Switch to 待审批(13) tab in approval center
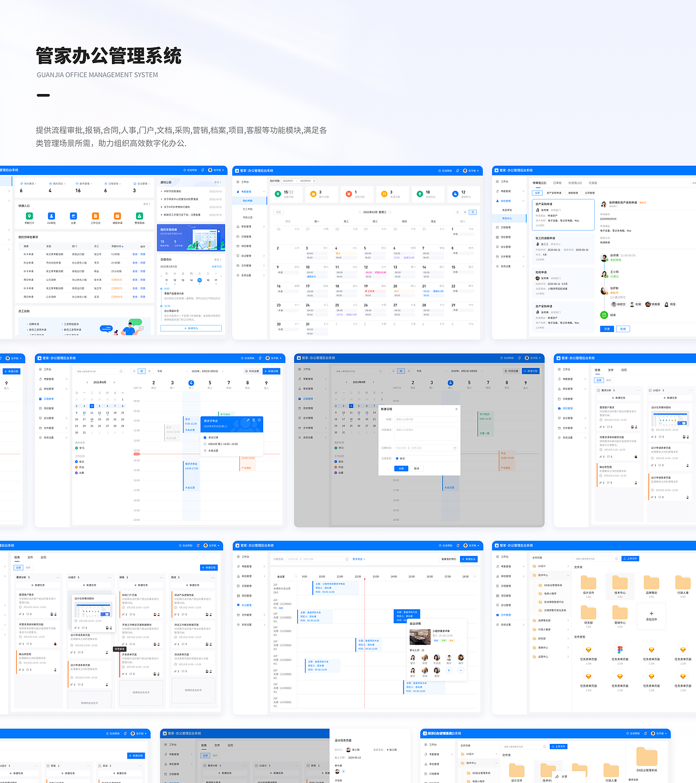The height and width of the screenshot is (783, 696). tap(540, 183)
